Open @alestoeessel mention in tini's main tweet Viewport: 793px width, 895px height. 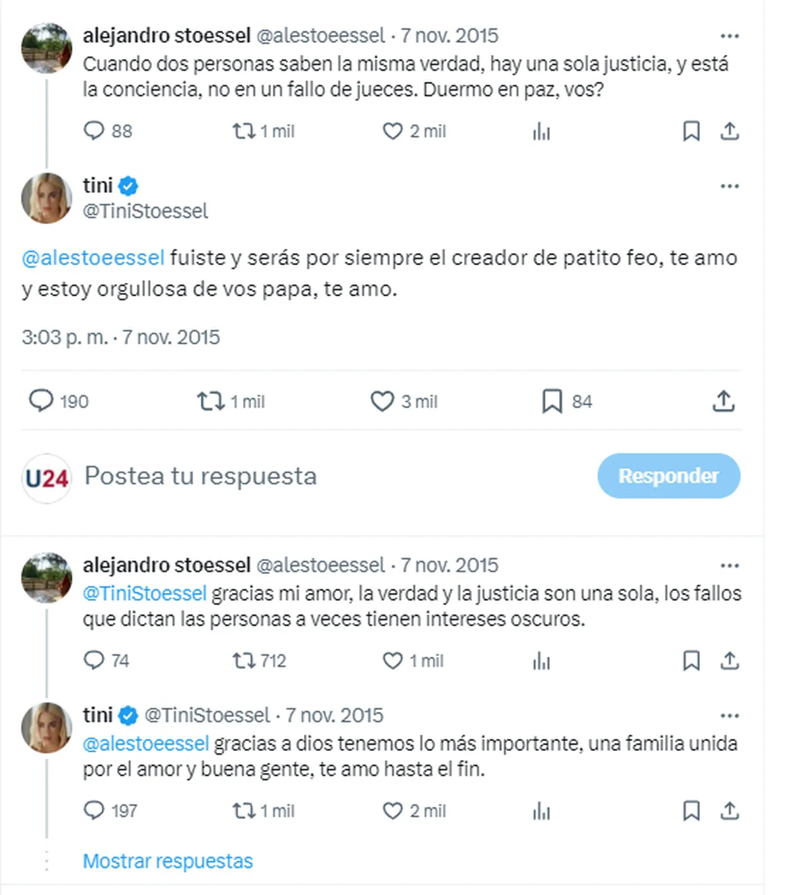tap(93, 258)
